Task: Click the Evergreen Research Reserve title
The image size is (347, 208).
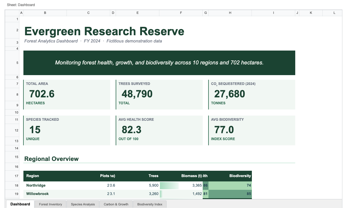Action: point(104,31)
